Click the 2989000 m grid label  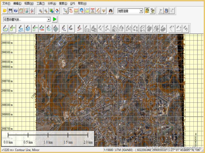pos(7,114)
